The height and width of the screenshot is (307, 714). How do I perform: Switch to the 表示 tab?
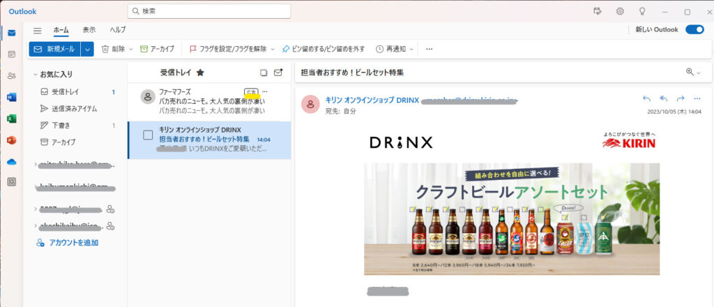tap(89, 30)
